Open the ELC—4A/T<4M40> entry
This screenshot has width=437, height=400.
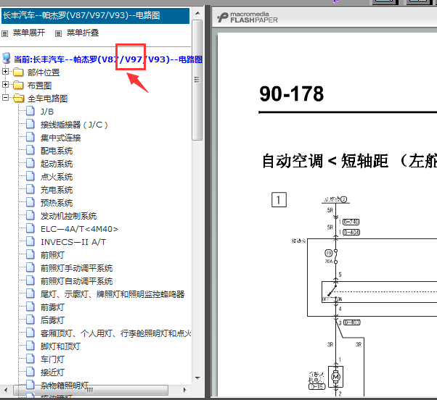[79, 229]
